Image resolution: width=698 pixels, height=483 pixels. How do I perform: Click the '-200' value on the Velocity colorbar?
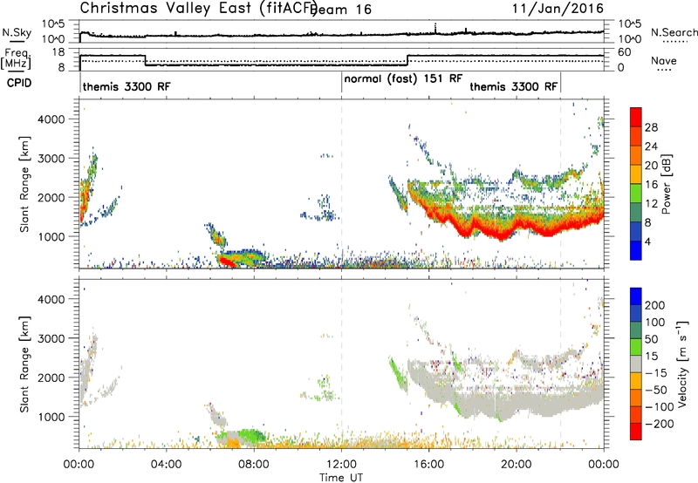click(x=660, y=424)
